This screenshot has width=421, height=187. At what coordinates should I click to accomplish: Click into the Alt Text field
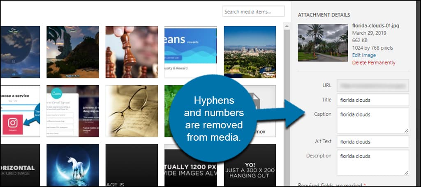coord(372,141)
